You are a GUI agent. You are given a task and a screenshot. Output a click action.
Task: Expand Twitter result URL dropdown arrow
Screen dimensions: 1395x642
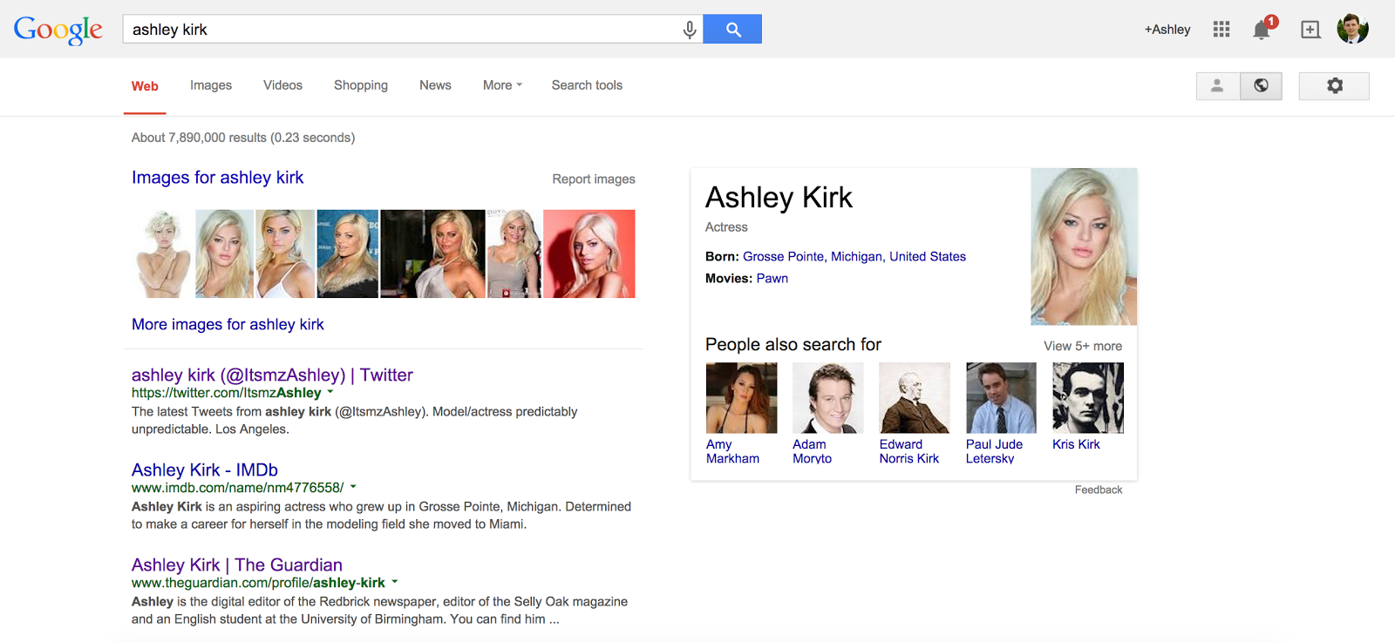[330, 392]
